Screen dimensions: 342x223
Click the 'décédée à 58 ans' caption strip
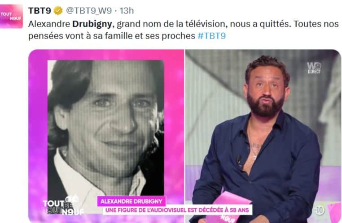[177, 210]
